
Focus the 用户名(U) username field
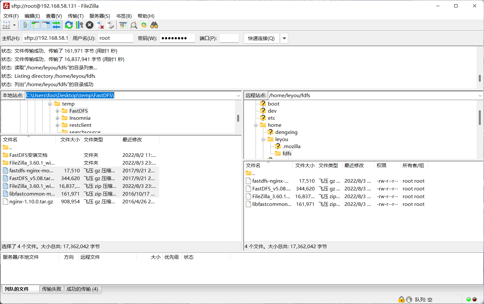[116, 38]
